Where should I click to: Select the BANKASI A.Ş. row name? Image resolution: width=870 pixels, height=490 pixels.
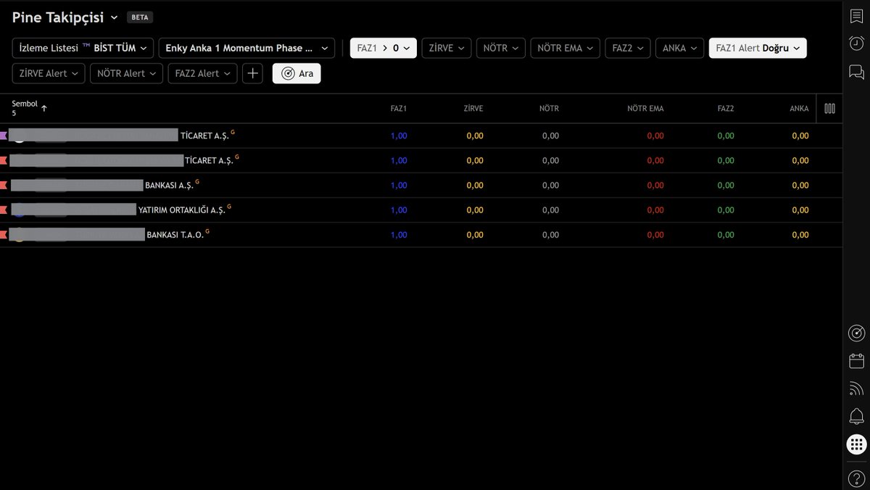click(168, 185)
